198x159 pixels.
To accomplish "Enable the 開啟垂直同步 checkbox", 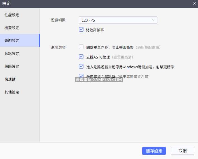I will point(81,47).
